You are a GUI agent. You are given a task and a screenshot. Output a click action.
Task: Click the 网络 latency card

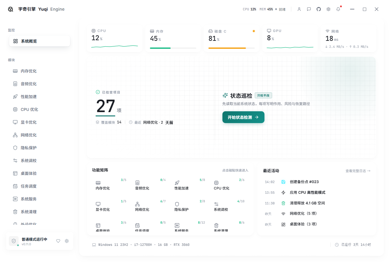point(349,39)
